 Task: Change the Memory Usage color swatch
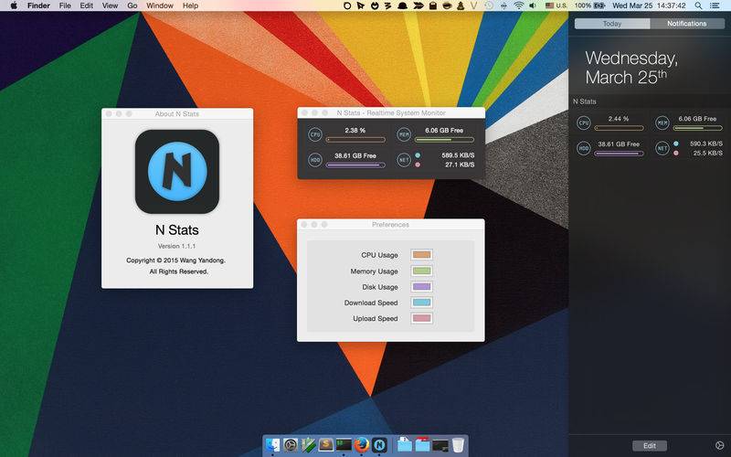(x=421, y=271)
